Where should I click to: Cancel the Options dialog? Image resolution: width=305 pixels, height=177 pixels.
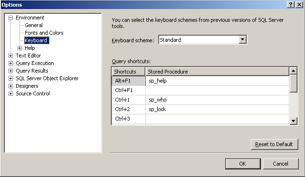point(281,164)
